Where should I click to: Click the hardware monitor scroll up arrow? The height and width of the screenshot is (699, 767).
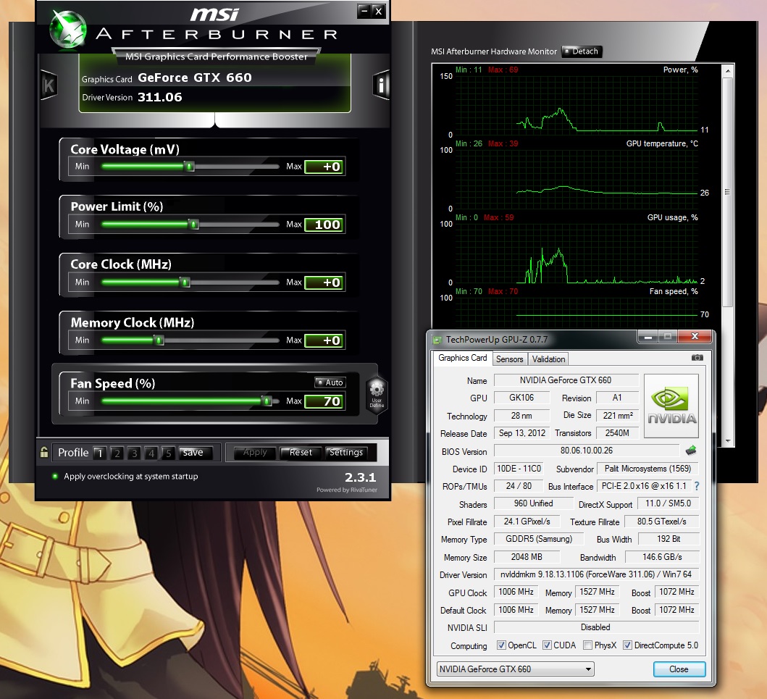[728, 71]
